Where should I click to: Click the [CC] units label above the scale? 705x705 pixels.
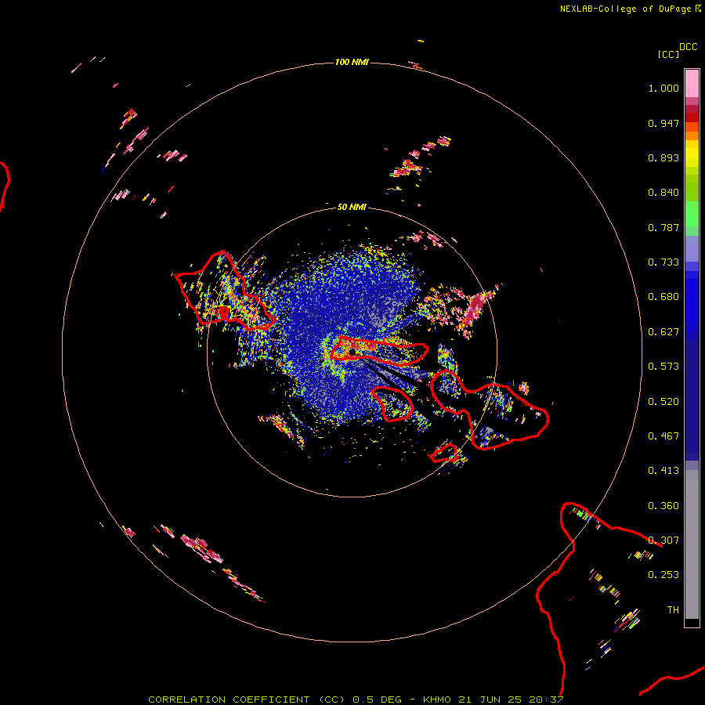pos(668,54)
